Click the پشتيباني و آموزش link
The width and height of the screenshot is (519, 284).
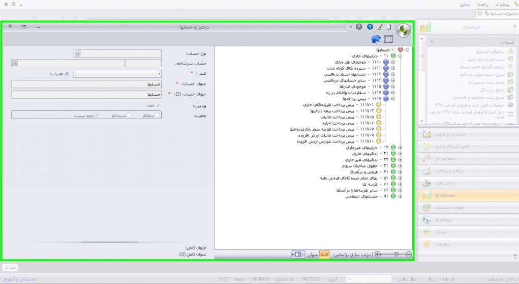[19, 279]
